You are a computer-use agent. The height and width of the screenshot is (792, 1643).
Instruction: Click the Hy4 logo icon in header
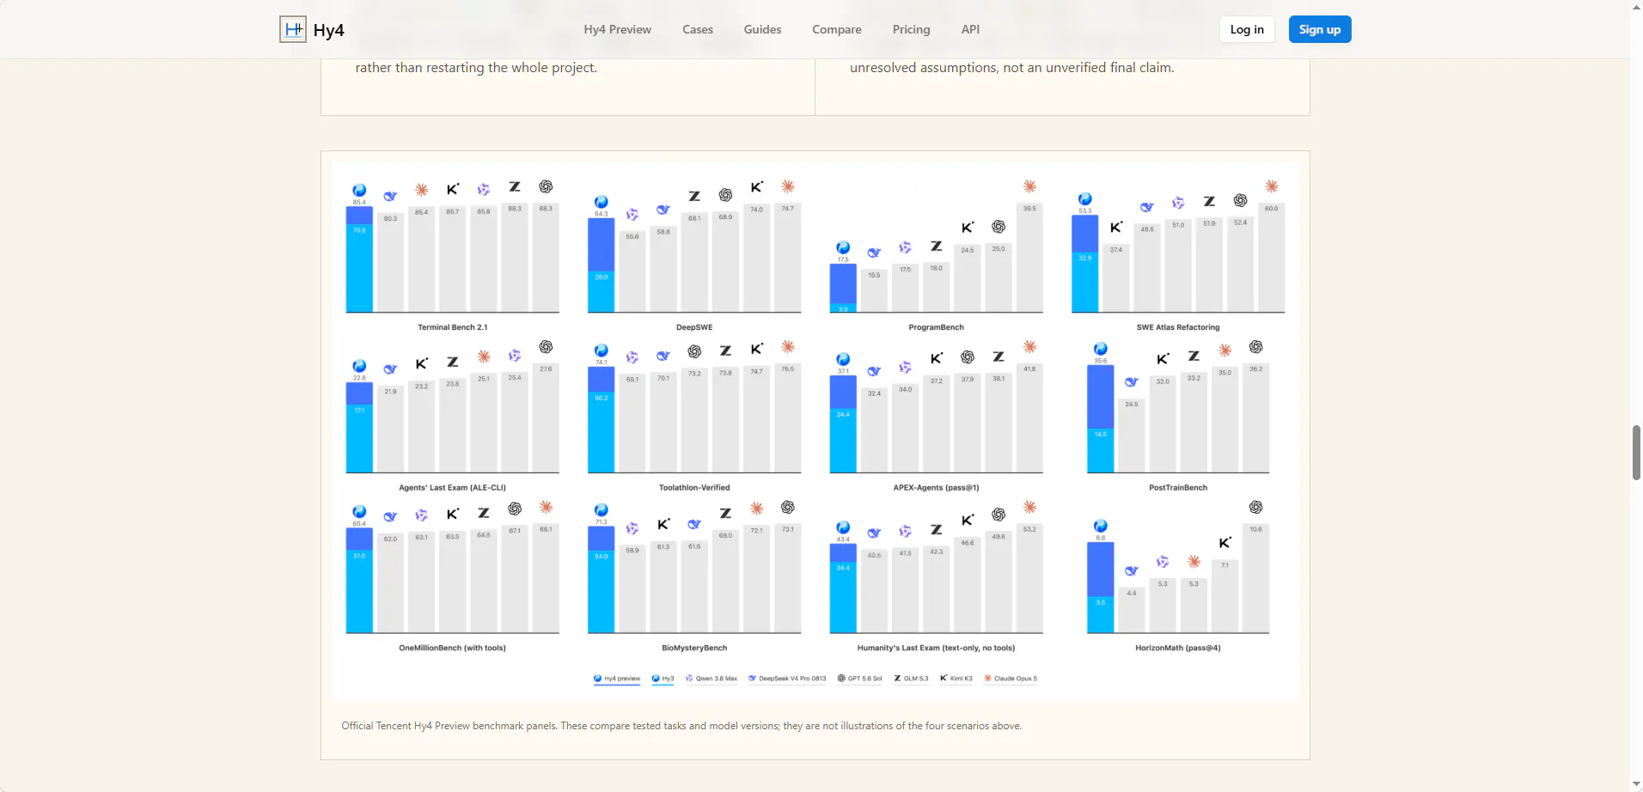click(293, 29)
